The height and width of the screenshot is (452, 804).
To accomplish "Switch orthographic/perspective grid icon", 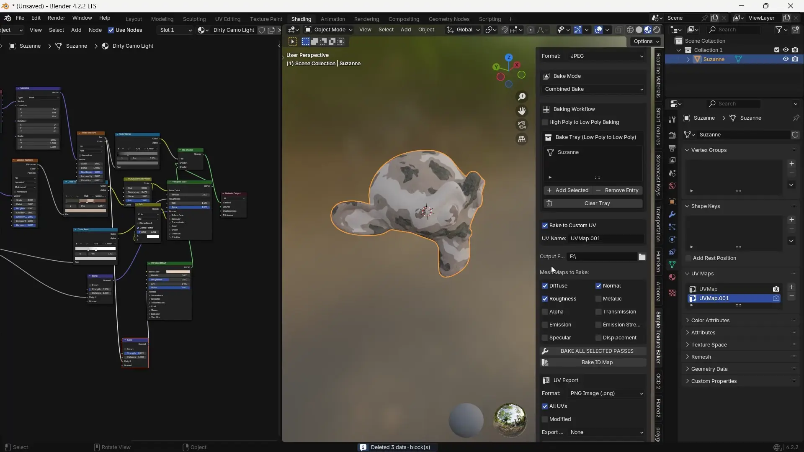I will [522, 139].
